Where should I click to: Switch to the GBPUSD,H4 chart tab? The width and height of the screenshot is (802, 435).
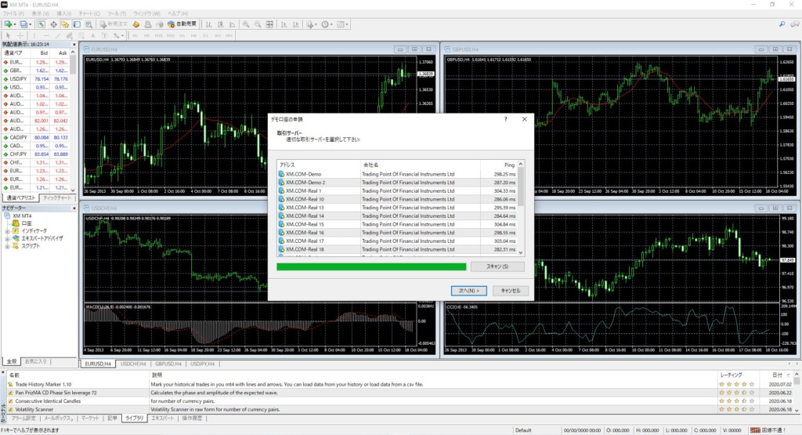pyautogui.click(x=168, y=364)
